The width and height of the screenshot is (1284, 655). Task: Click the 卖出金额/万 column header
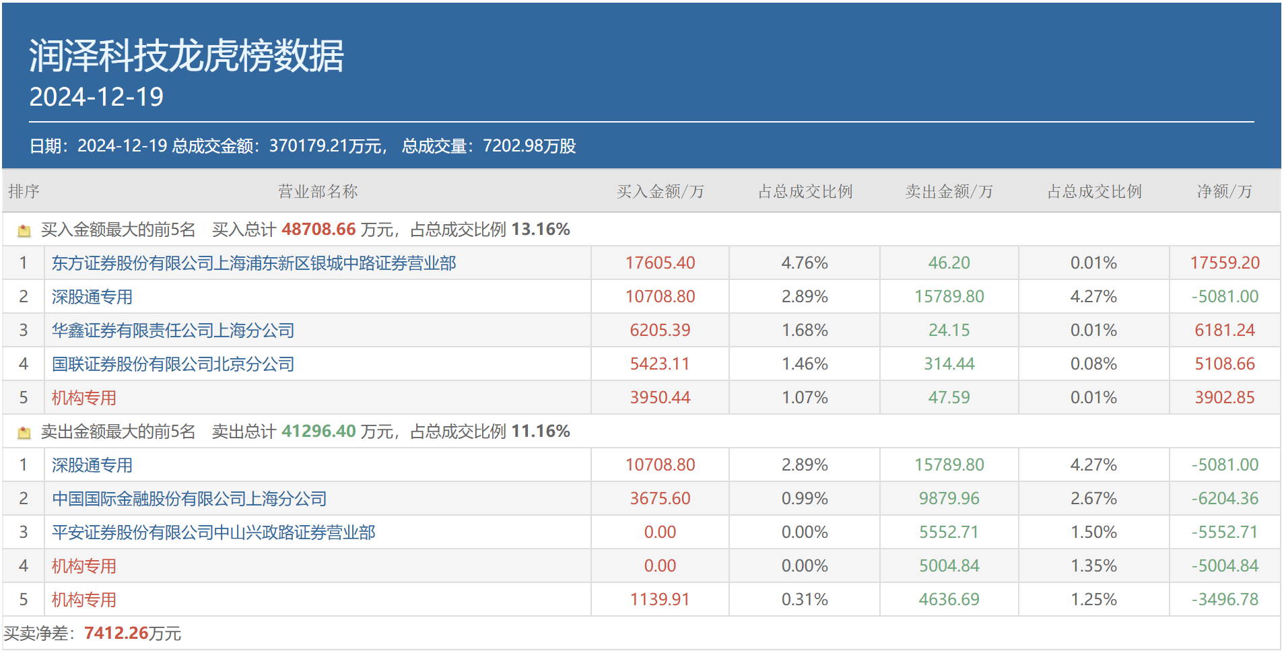[x=949, y=192]
